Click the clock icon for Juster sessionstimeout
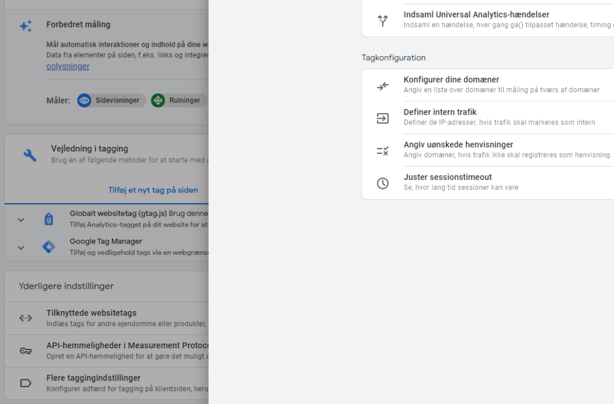This screenshot has height=404, width=614. 383,183
